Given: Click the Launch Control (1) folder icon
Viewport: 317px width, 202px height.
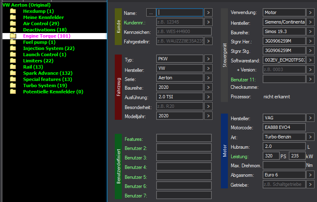Looking at the screenshot, I should (x=13, y=55).
